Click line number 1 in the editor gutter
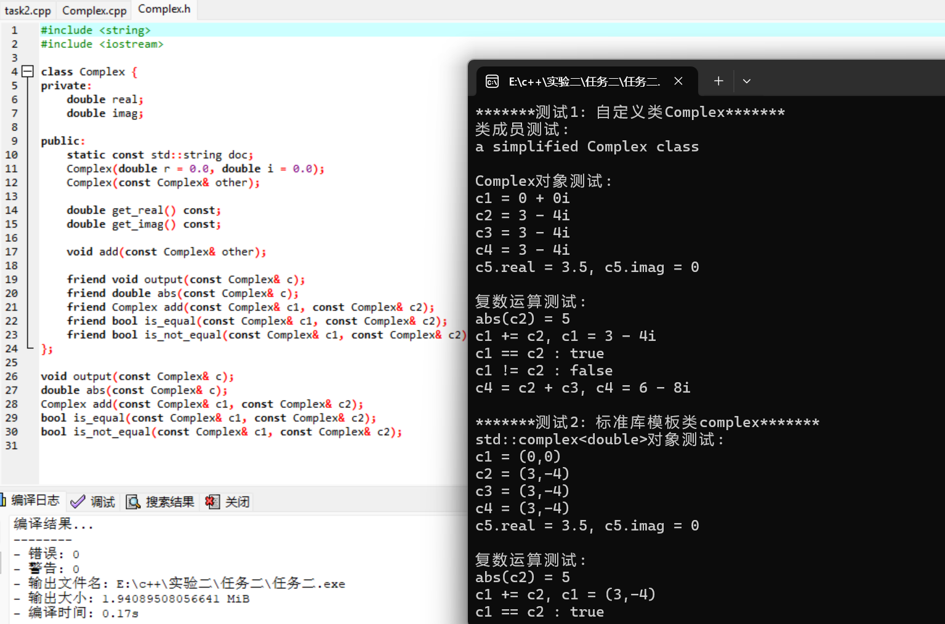 14,30
